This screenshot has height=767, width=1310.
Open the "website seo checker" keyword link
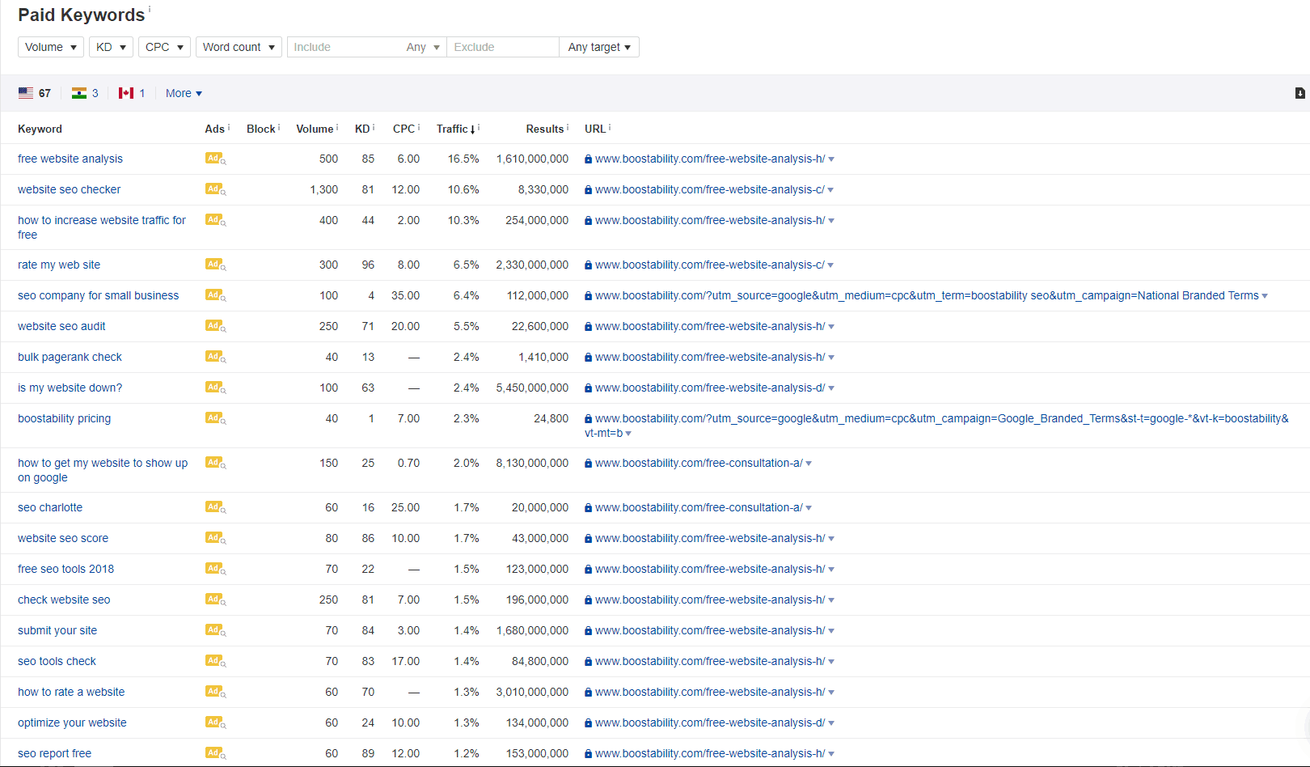point(69,189)
